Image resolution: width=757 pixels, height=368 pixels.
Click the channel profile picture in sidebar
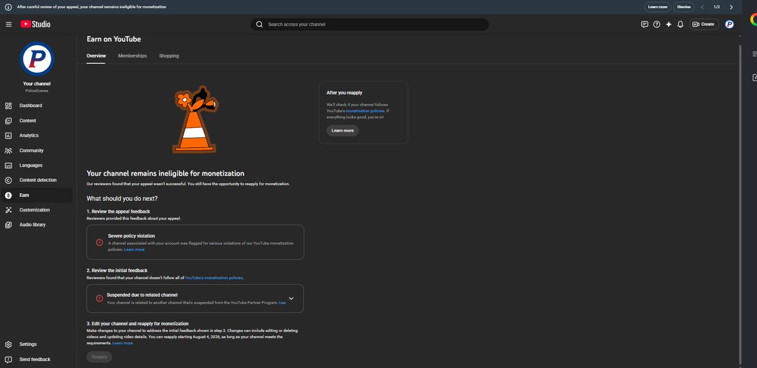tap(37, 59)
